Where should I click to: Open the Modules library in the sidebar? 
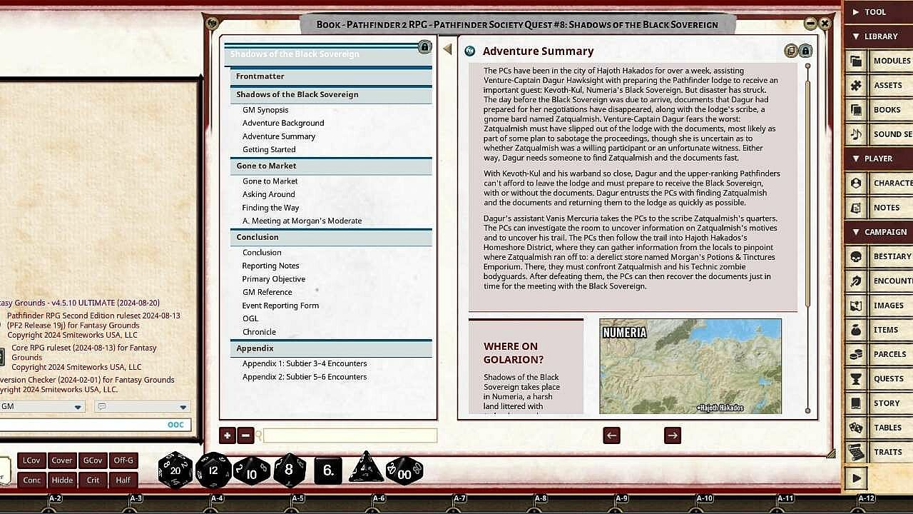(879, 61)
